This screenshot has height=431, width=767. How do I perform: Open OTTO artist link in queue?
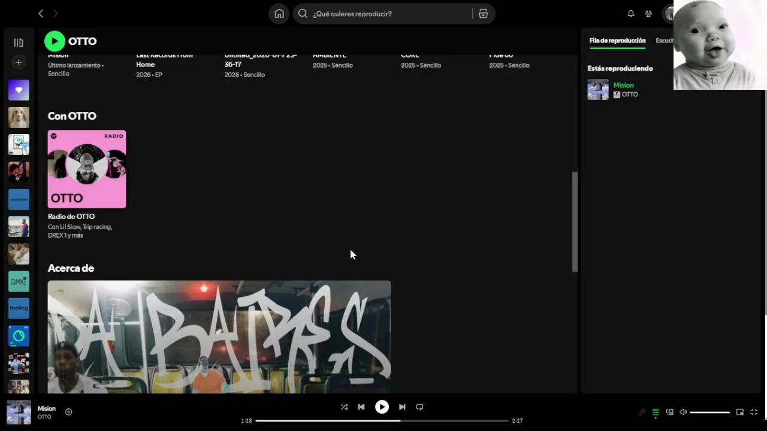pyautogui.click(x=629, y=95)
